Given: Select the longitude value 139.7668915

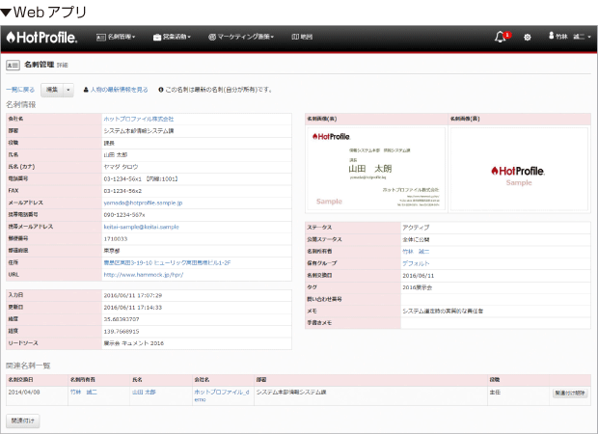Looking at the screenshot, I should tap(122, 332).
